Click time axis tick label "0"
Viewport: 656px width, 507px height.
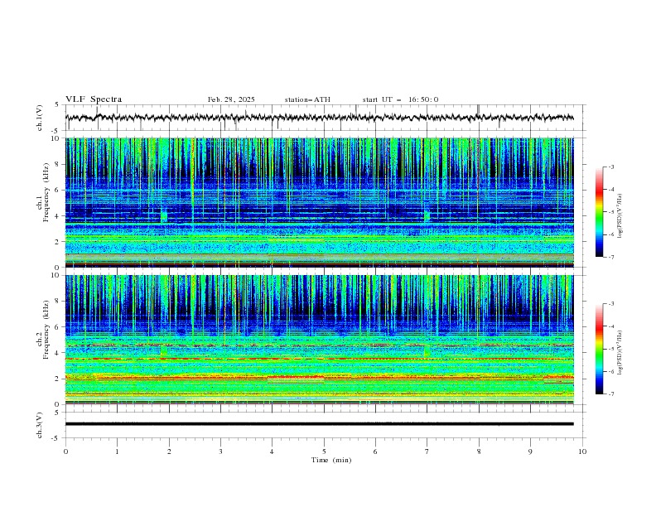(65, 451)
